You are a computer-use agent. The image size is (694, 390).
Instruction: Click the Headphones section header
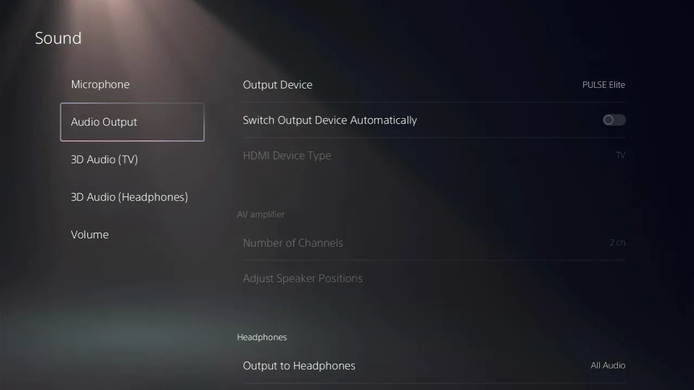click(262, 337)
